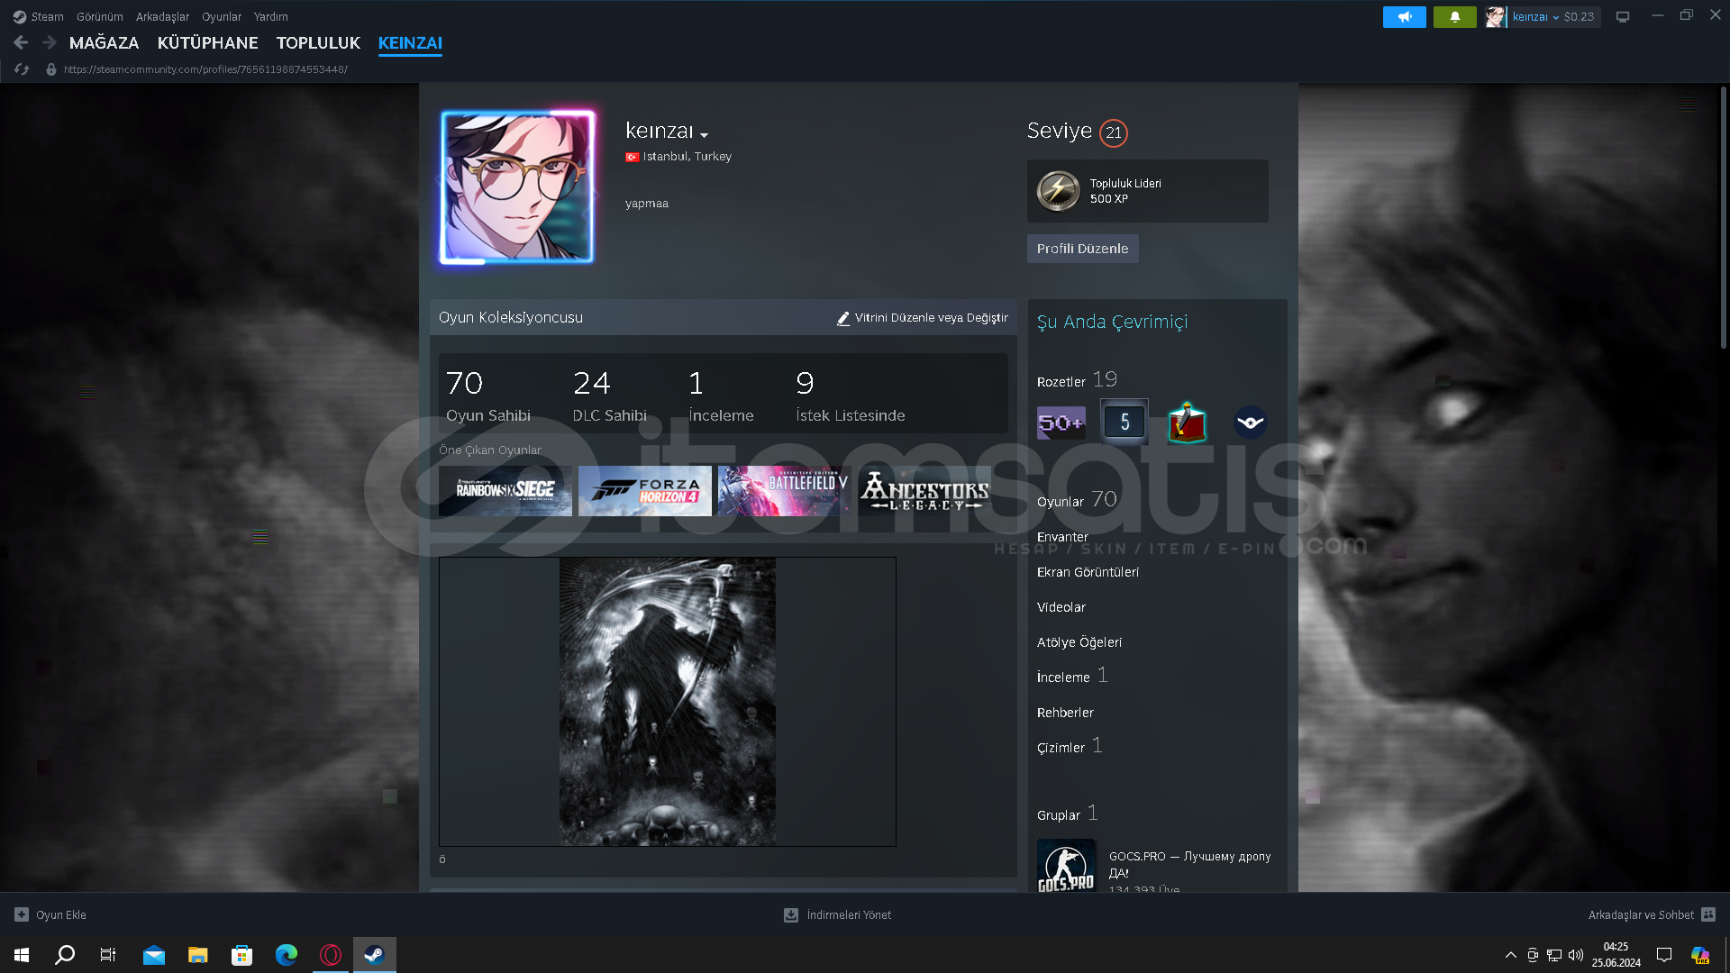Show hidden system tray icons chevron
1730x973 pixels.
[1510, 955]
